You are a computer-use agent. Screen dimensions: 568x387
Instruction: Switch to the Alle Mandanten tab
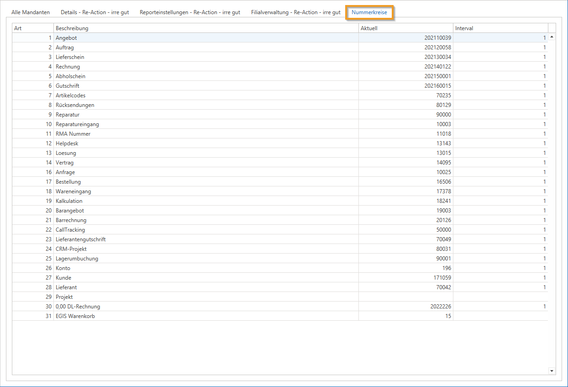(x=31, y=12)
